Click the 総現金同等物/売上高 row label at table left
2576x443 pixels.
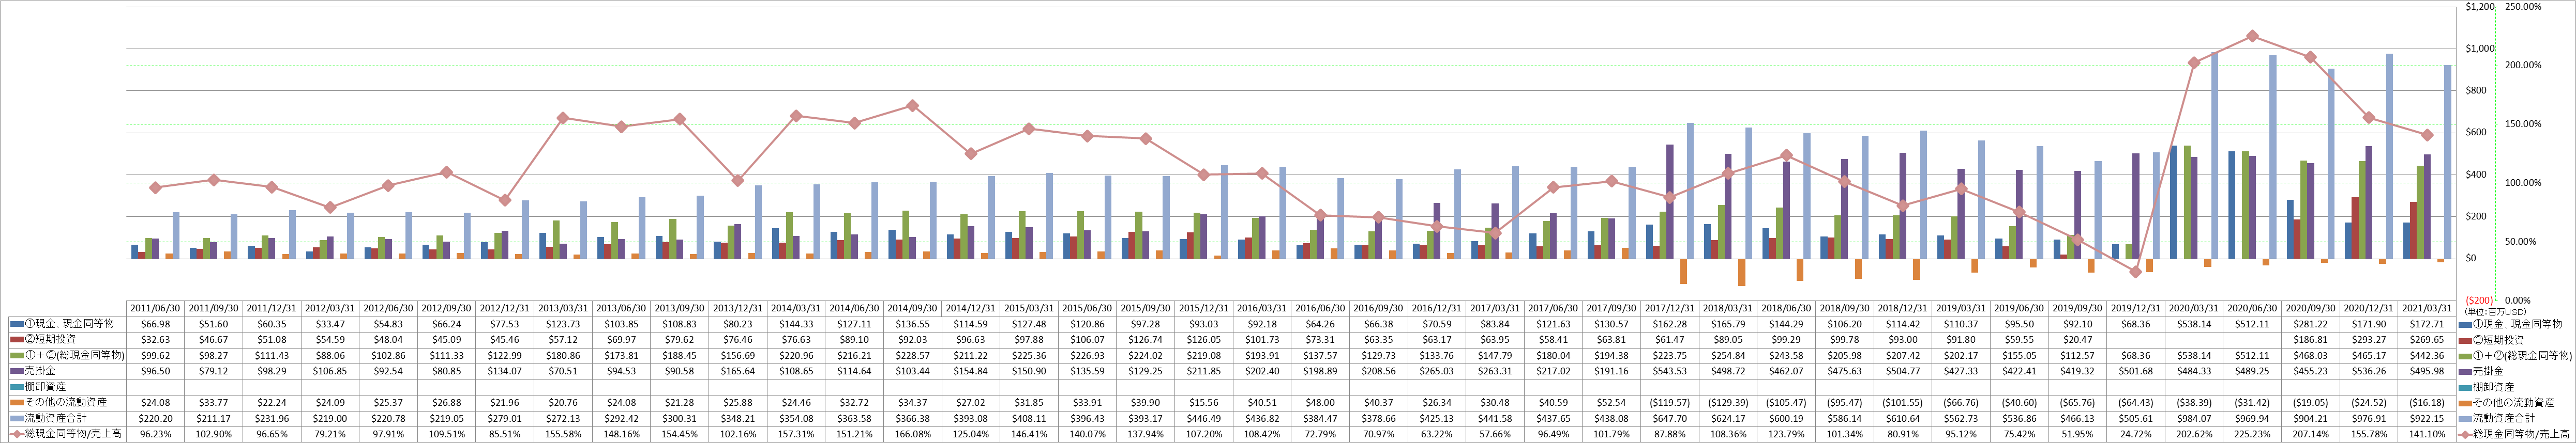point(74,433)
